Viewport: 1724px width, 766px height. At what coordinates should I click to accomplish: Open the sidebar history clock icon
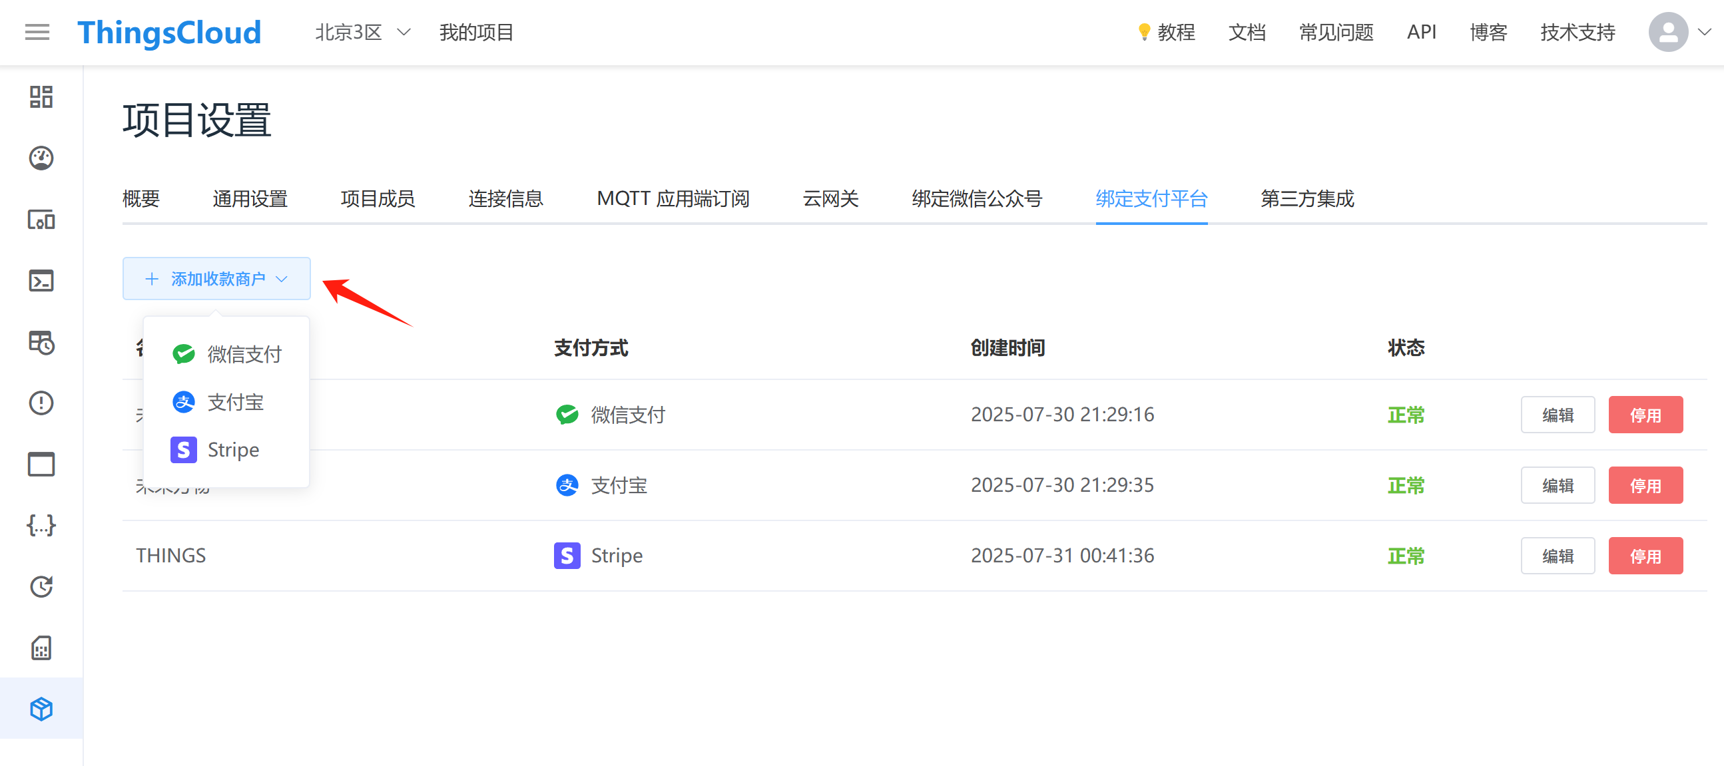pyautogui.click(x=41, y=587)
